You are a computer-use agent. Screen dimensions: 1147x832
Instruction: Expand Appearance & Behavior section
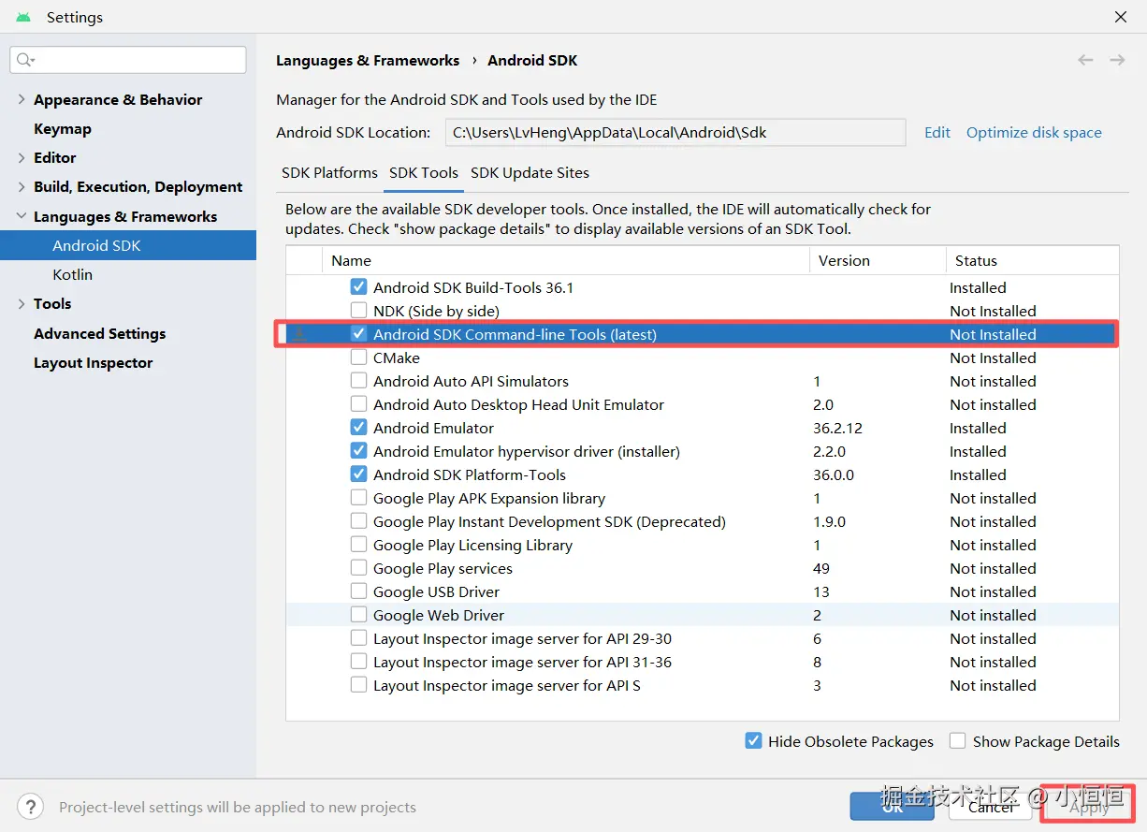coord(22,100)
